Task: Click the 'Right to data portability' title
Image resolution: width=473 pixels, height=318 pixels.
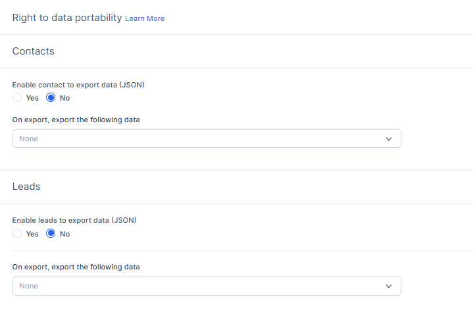Action: click(67, 18)
